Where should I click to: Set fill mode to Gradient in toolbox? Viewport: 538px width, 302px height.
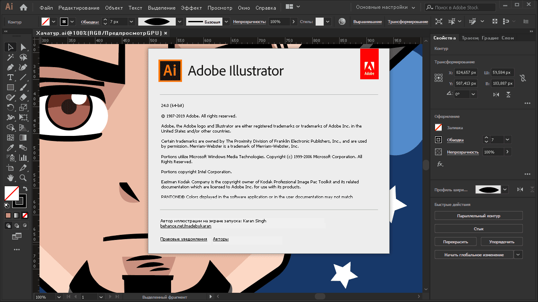(17, 216)
